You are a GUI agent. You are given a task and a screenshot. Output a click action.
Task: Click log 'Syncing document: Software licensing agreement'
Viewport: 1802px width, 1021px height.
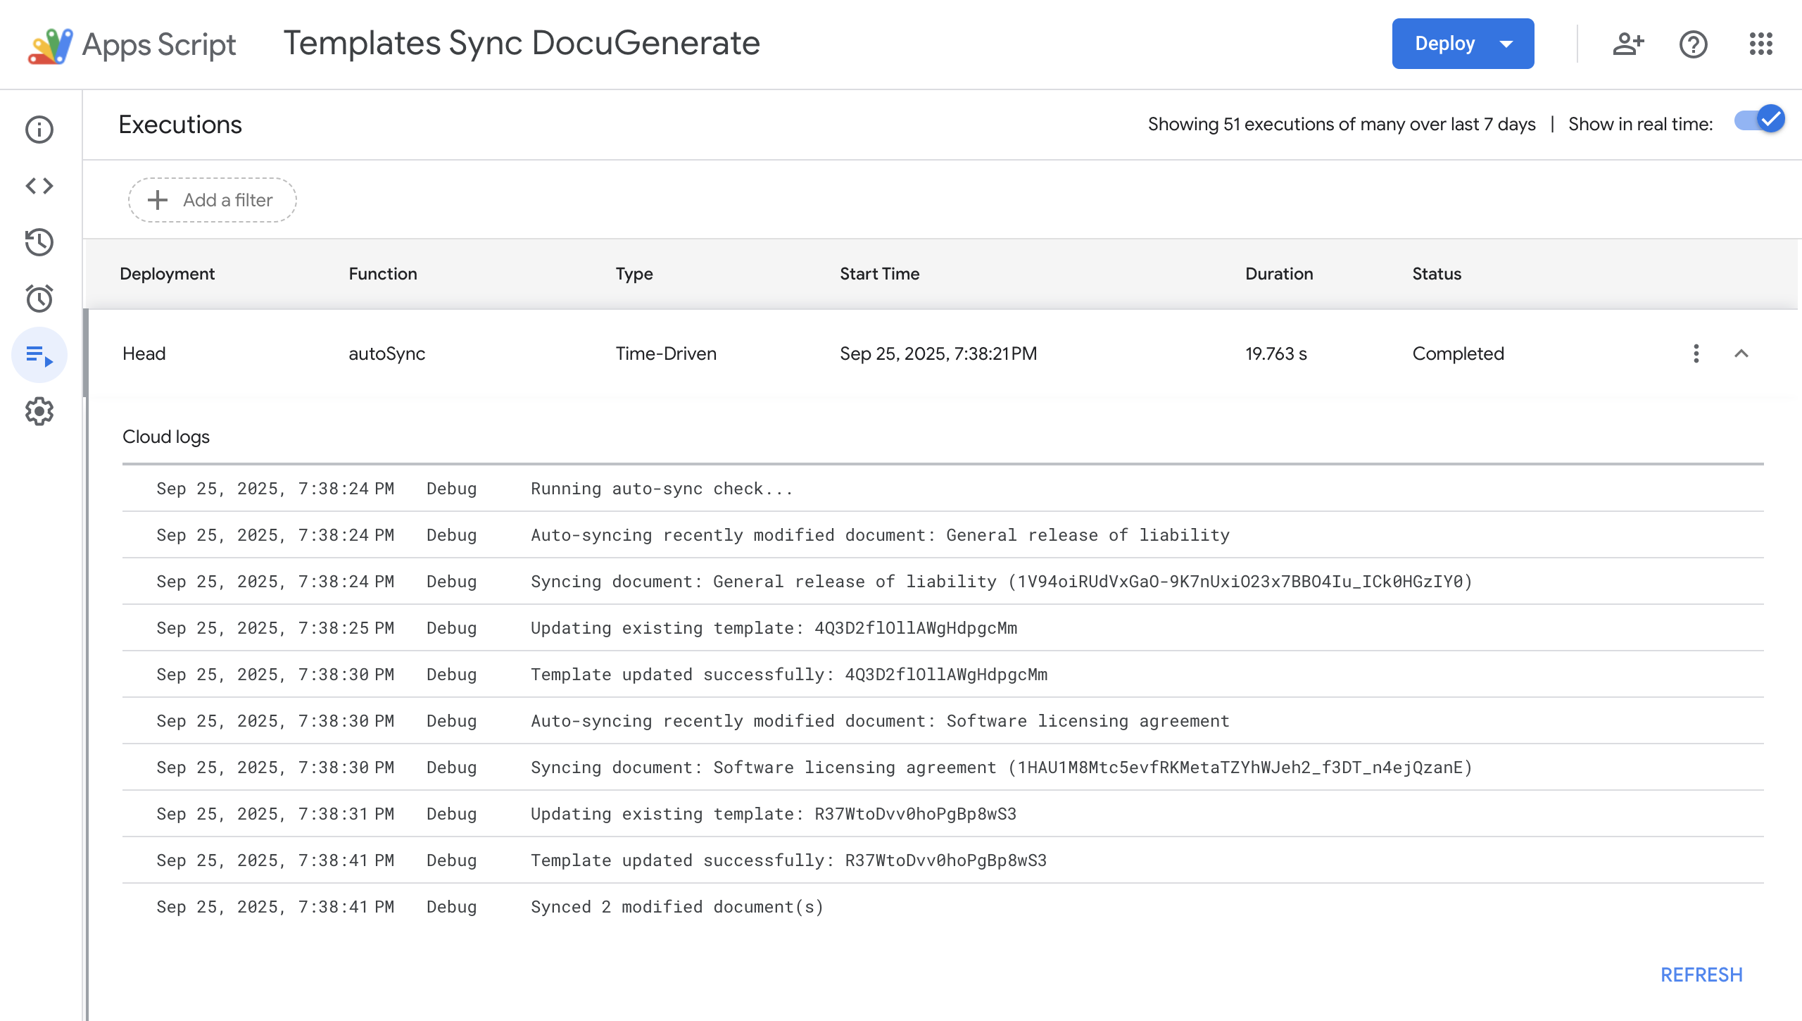coord(943,768)
